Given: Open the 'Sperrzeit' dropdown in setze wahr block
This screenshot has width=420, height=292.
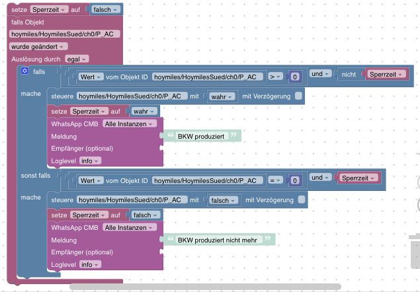Looking at the screenshot, I should pyautogui.click(x=89, y=112).
